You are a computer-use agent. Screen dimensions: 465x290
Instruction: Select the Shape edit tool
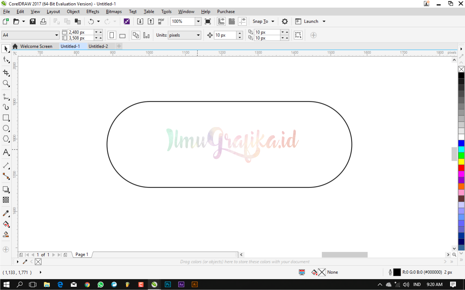[x=6, y=60]
